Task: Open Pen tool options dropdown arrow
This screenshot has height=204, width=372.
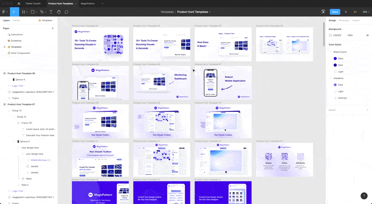Action: click(x=46, y=12)
